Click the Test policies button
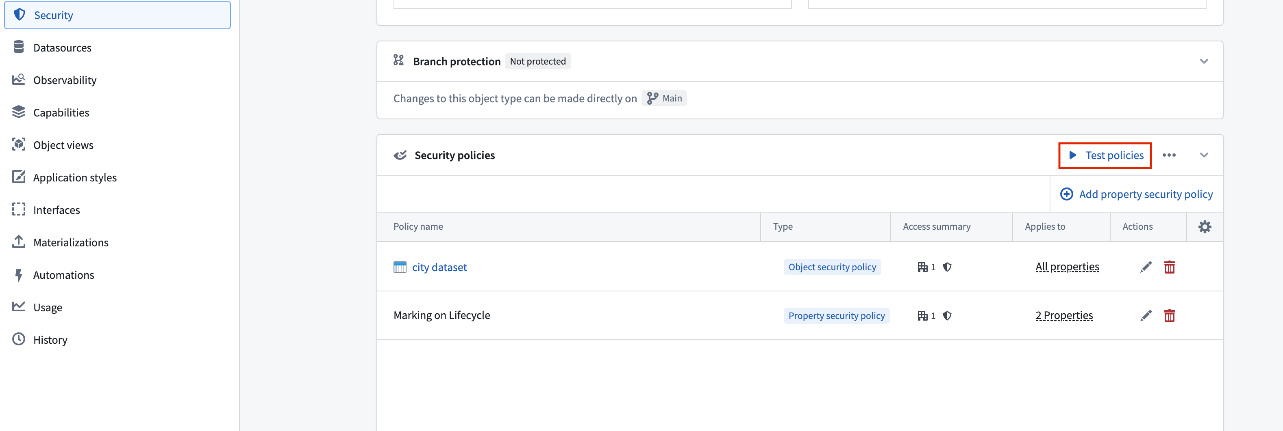 click(1105, 155)
